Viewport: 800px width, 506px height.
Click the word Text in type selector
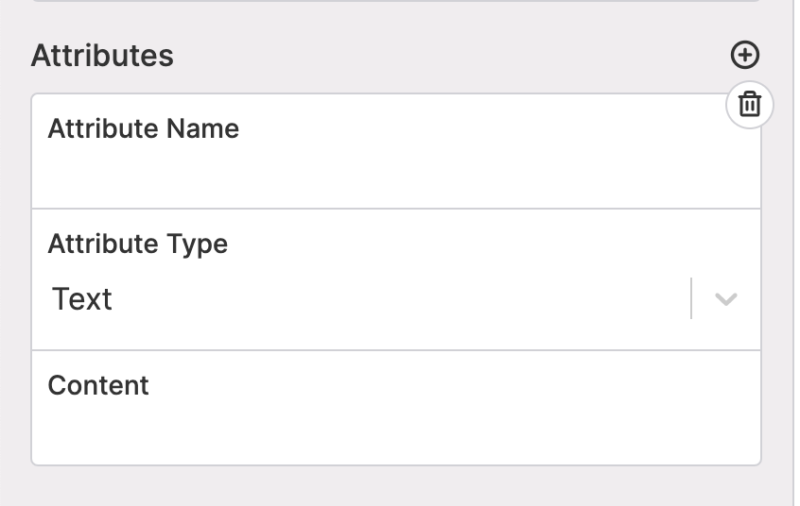tap(82, 298)
